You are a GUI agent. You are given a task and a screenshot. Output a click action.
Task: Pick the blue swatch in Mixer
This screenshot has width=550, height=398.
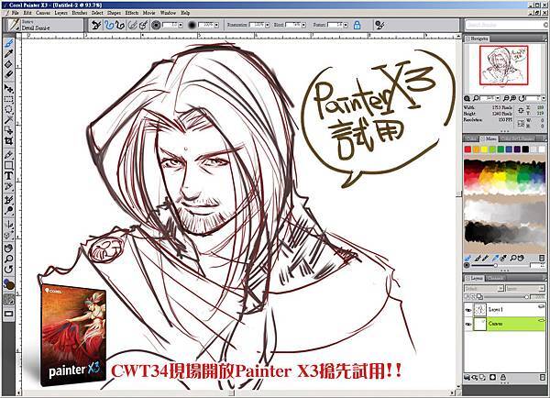pos(509,149)
